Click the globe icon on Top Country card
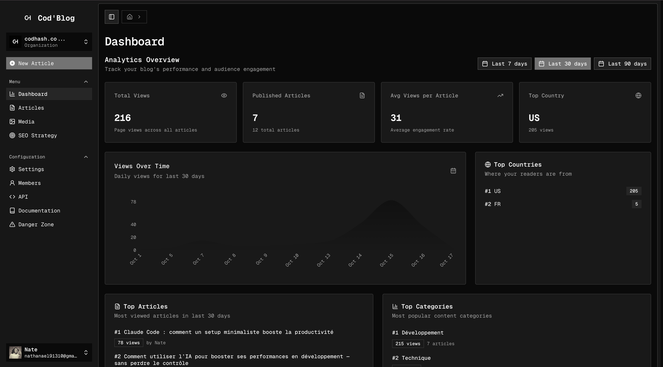 [x=638, y=96]
